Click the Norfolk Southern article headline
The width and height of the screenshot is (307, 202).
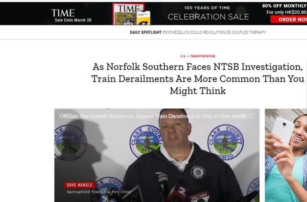pos(198,79)
